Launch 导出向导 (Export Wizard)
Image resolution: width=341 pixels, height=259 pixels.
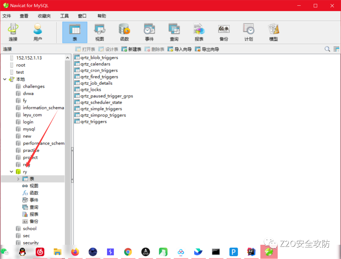pyautogui.click(x=207, y=49)
